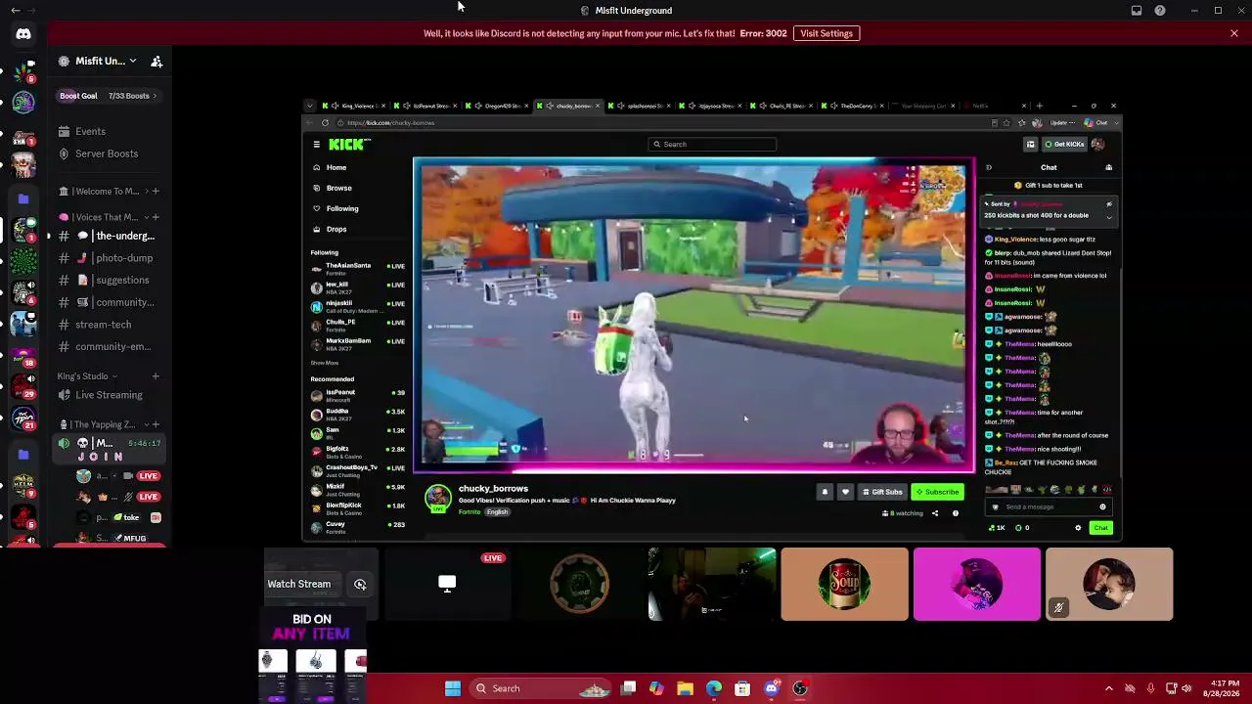Expand the Misfit Underground server menu

[133, 61]
